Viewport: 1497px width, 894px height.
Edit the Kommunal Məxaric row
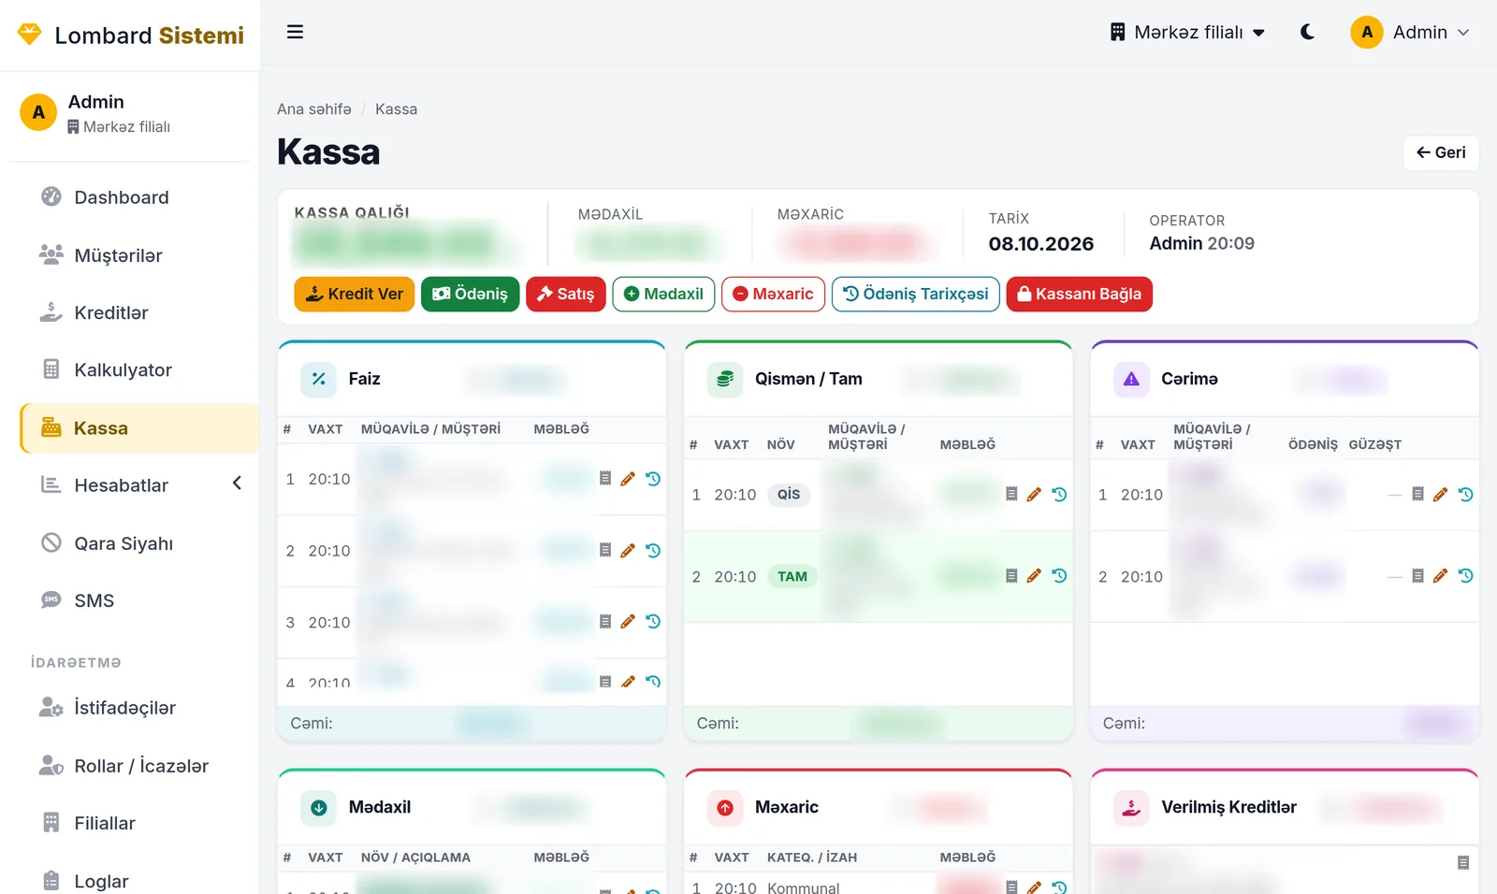1034,887
